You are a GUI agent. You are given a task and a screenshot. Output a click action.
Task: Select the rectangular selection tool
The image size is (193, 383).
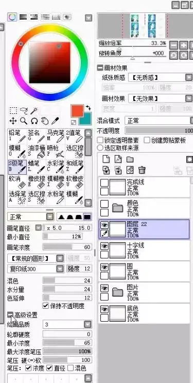click(13, 111)
